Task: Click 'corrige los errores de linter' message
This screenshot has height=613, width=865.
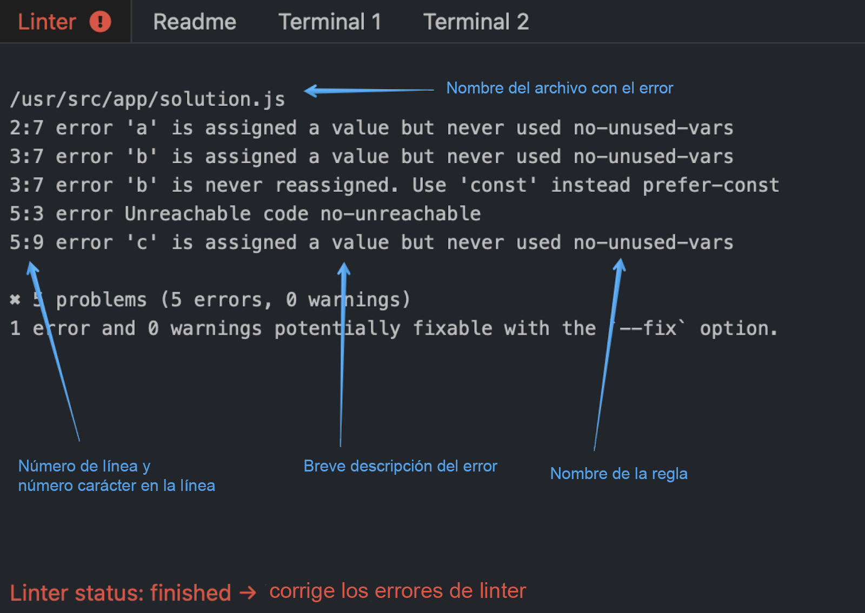Action: 397,591
